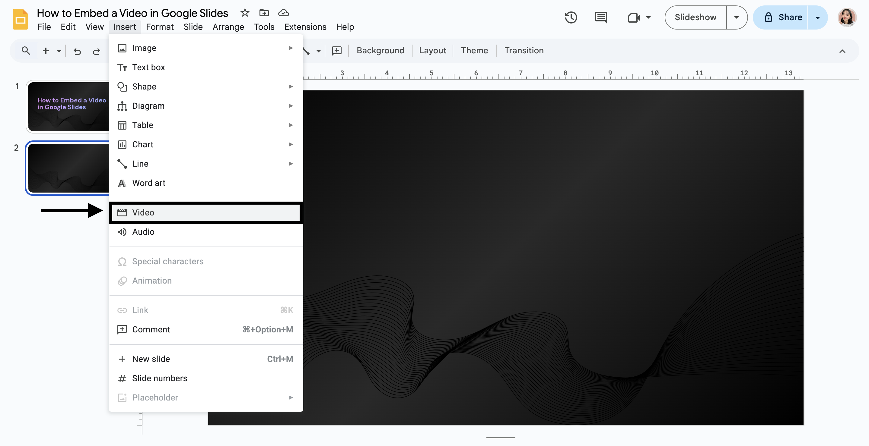Select Audio from Insert menu
Screen dimensions: 869x446
point(205,232)
